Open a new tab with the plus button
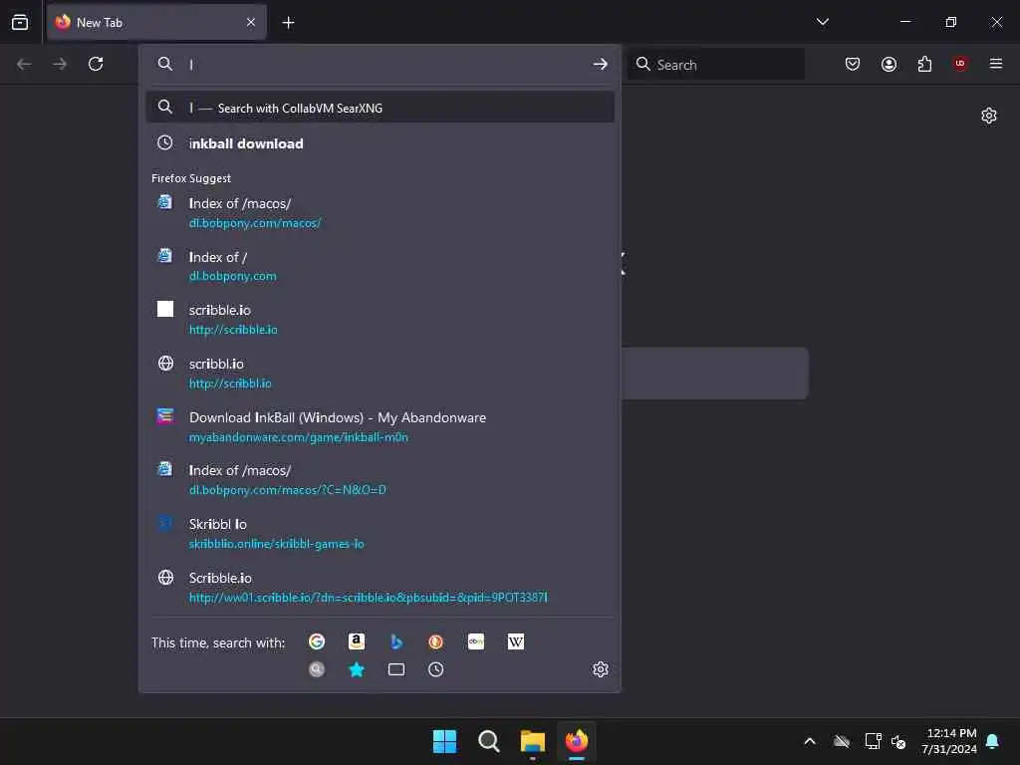Image resolution: width=1020 pixels, height=765 pixels. [288, 23]
